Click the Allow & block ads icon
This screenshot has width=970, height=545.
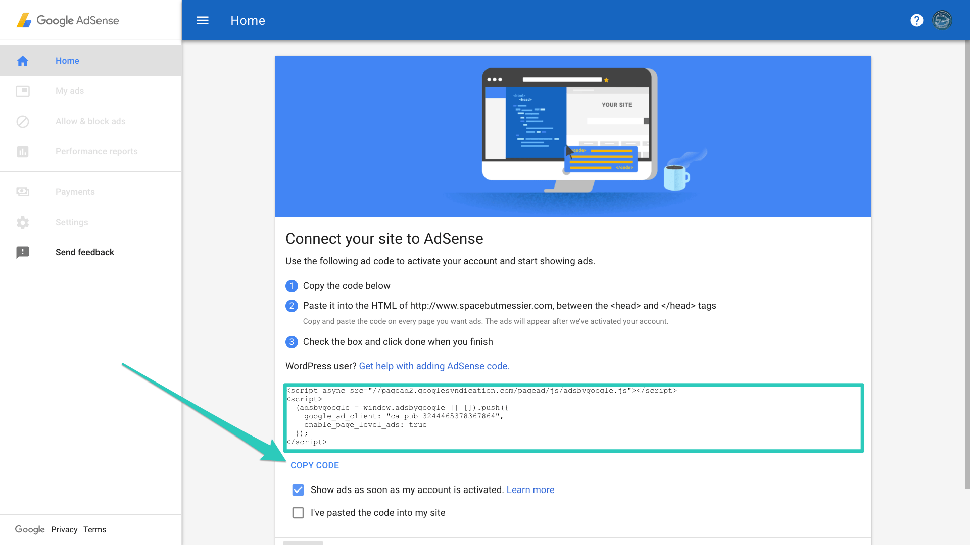[23, 122]
